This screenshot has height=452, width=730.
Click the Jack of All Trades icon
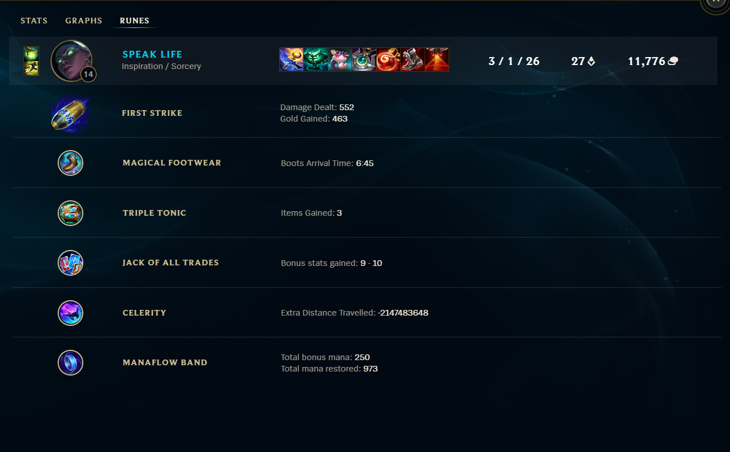click(x=71, y=263)
